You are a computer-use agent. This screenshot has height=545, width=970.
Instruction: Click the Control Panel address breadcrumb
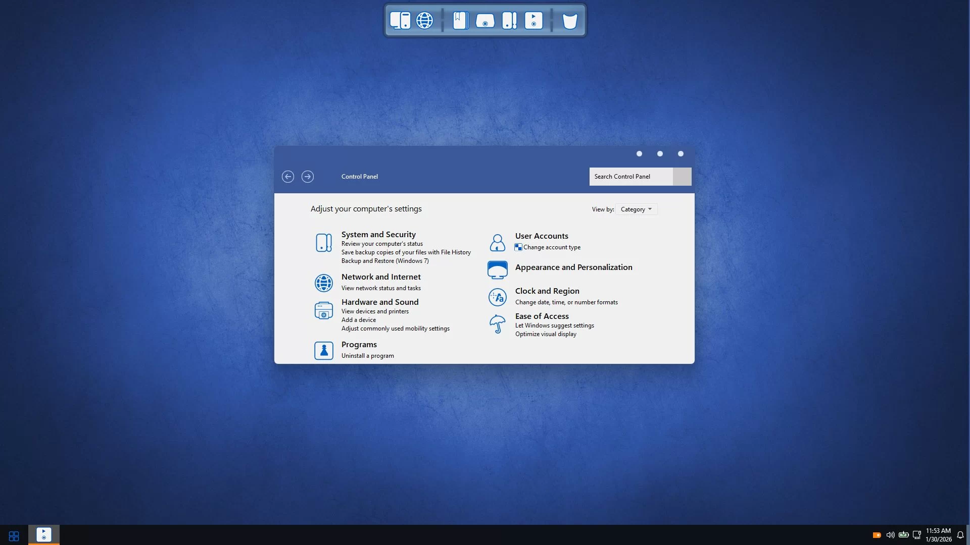click(359, 177)
